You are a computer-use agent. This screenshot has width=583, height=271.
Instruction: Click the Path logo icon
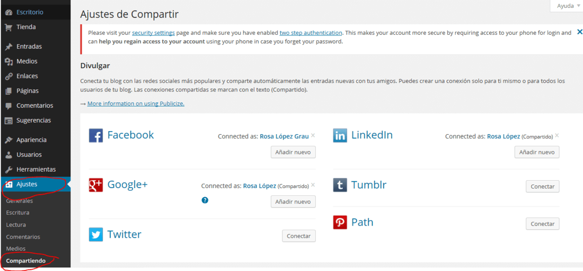(340, 222)
